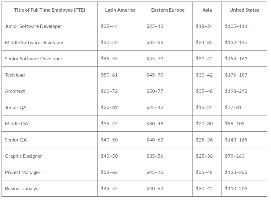Select Business analyst Asia rate $30–42

point(204,189)
